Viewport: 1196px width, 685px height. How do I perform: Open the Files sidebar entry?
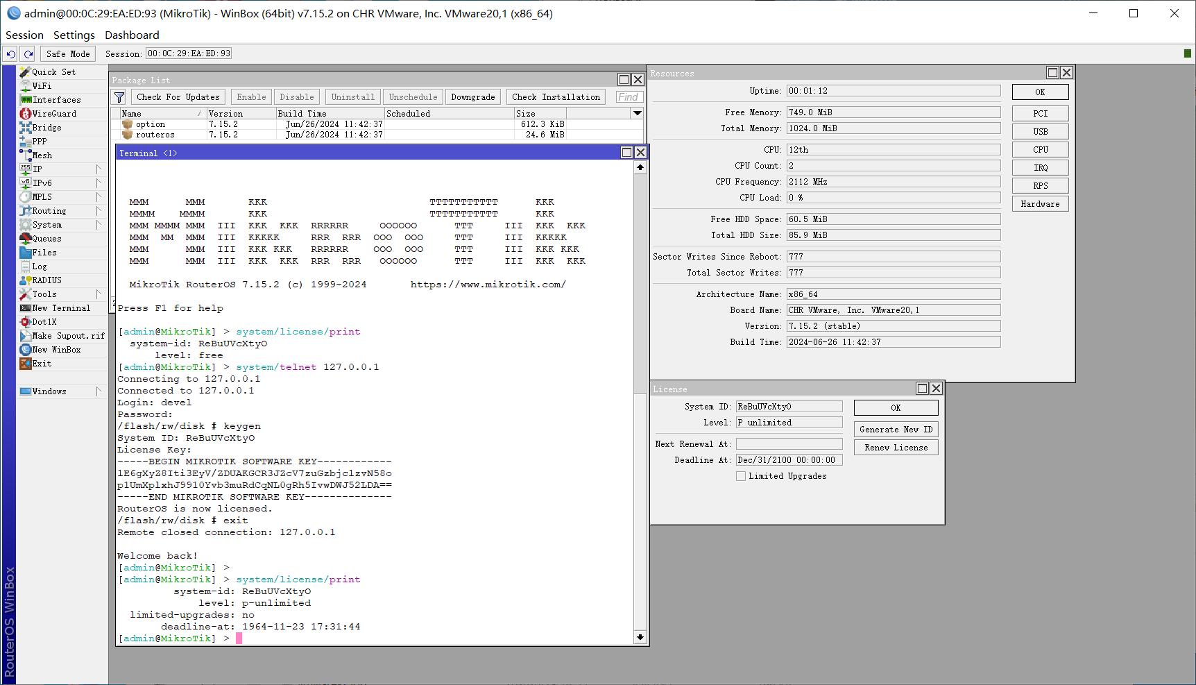pos(44,253)
